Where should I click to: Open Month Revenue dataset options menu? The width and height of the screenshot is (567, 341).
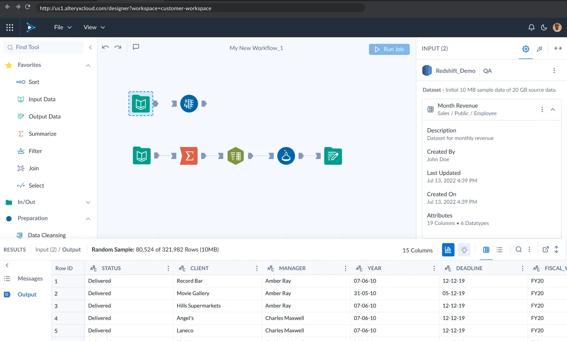542,109
